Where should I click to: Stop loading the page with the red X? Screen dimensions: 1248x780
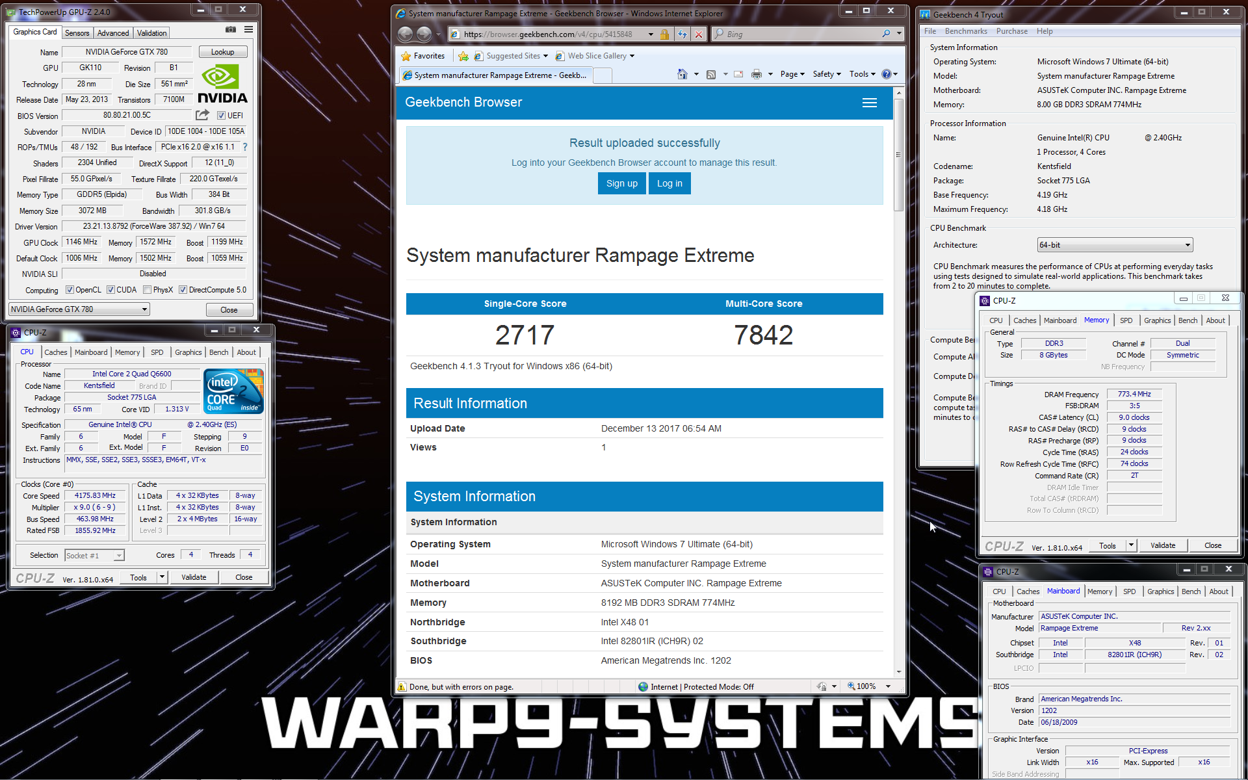point(699,34)
